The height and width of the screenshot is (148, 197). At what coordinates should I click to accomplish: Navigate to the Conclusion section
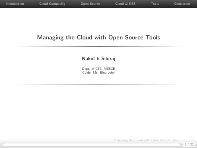tap(182, 4)
